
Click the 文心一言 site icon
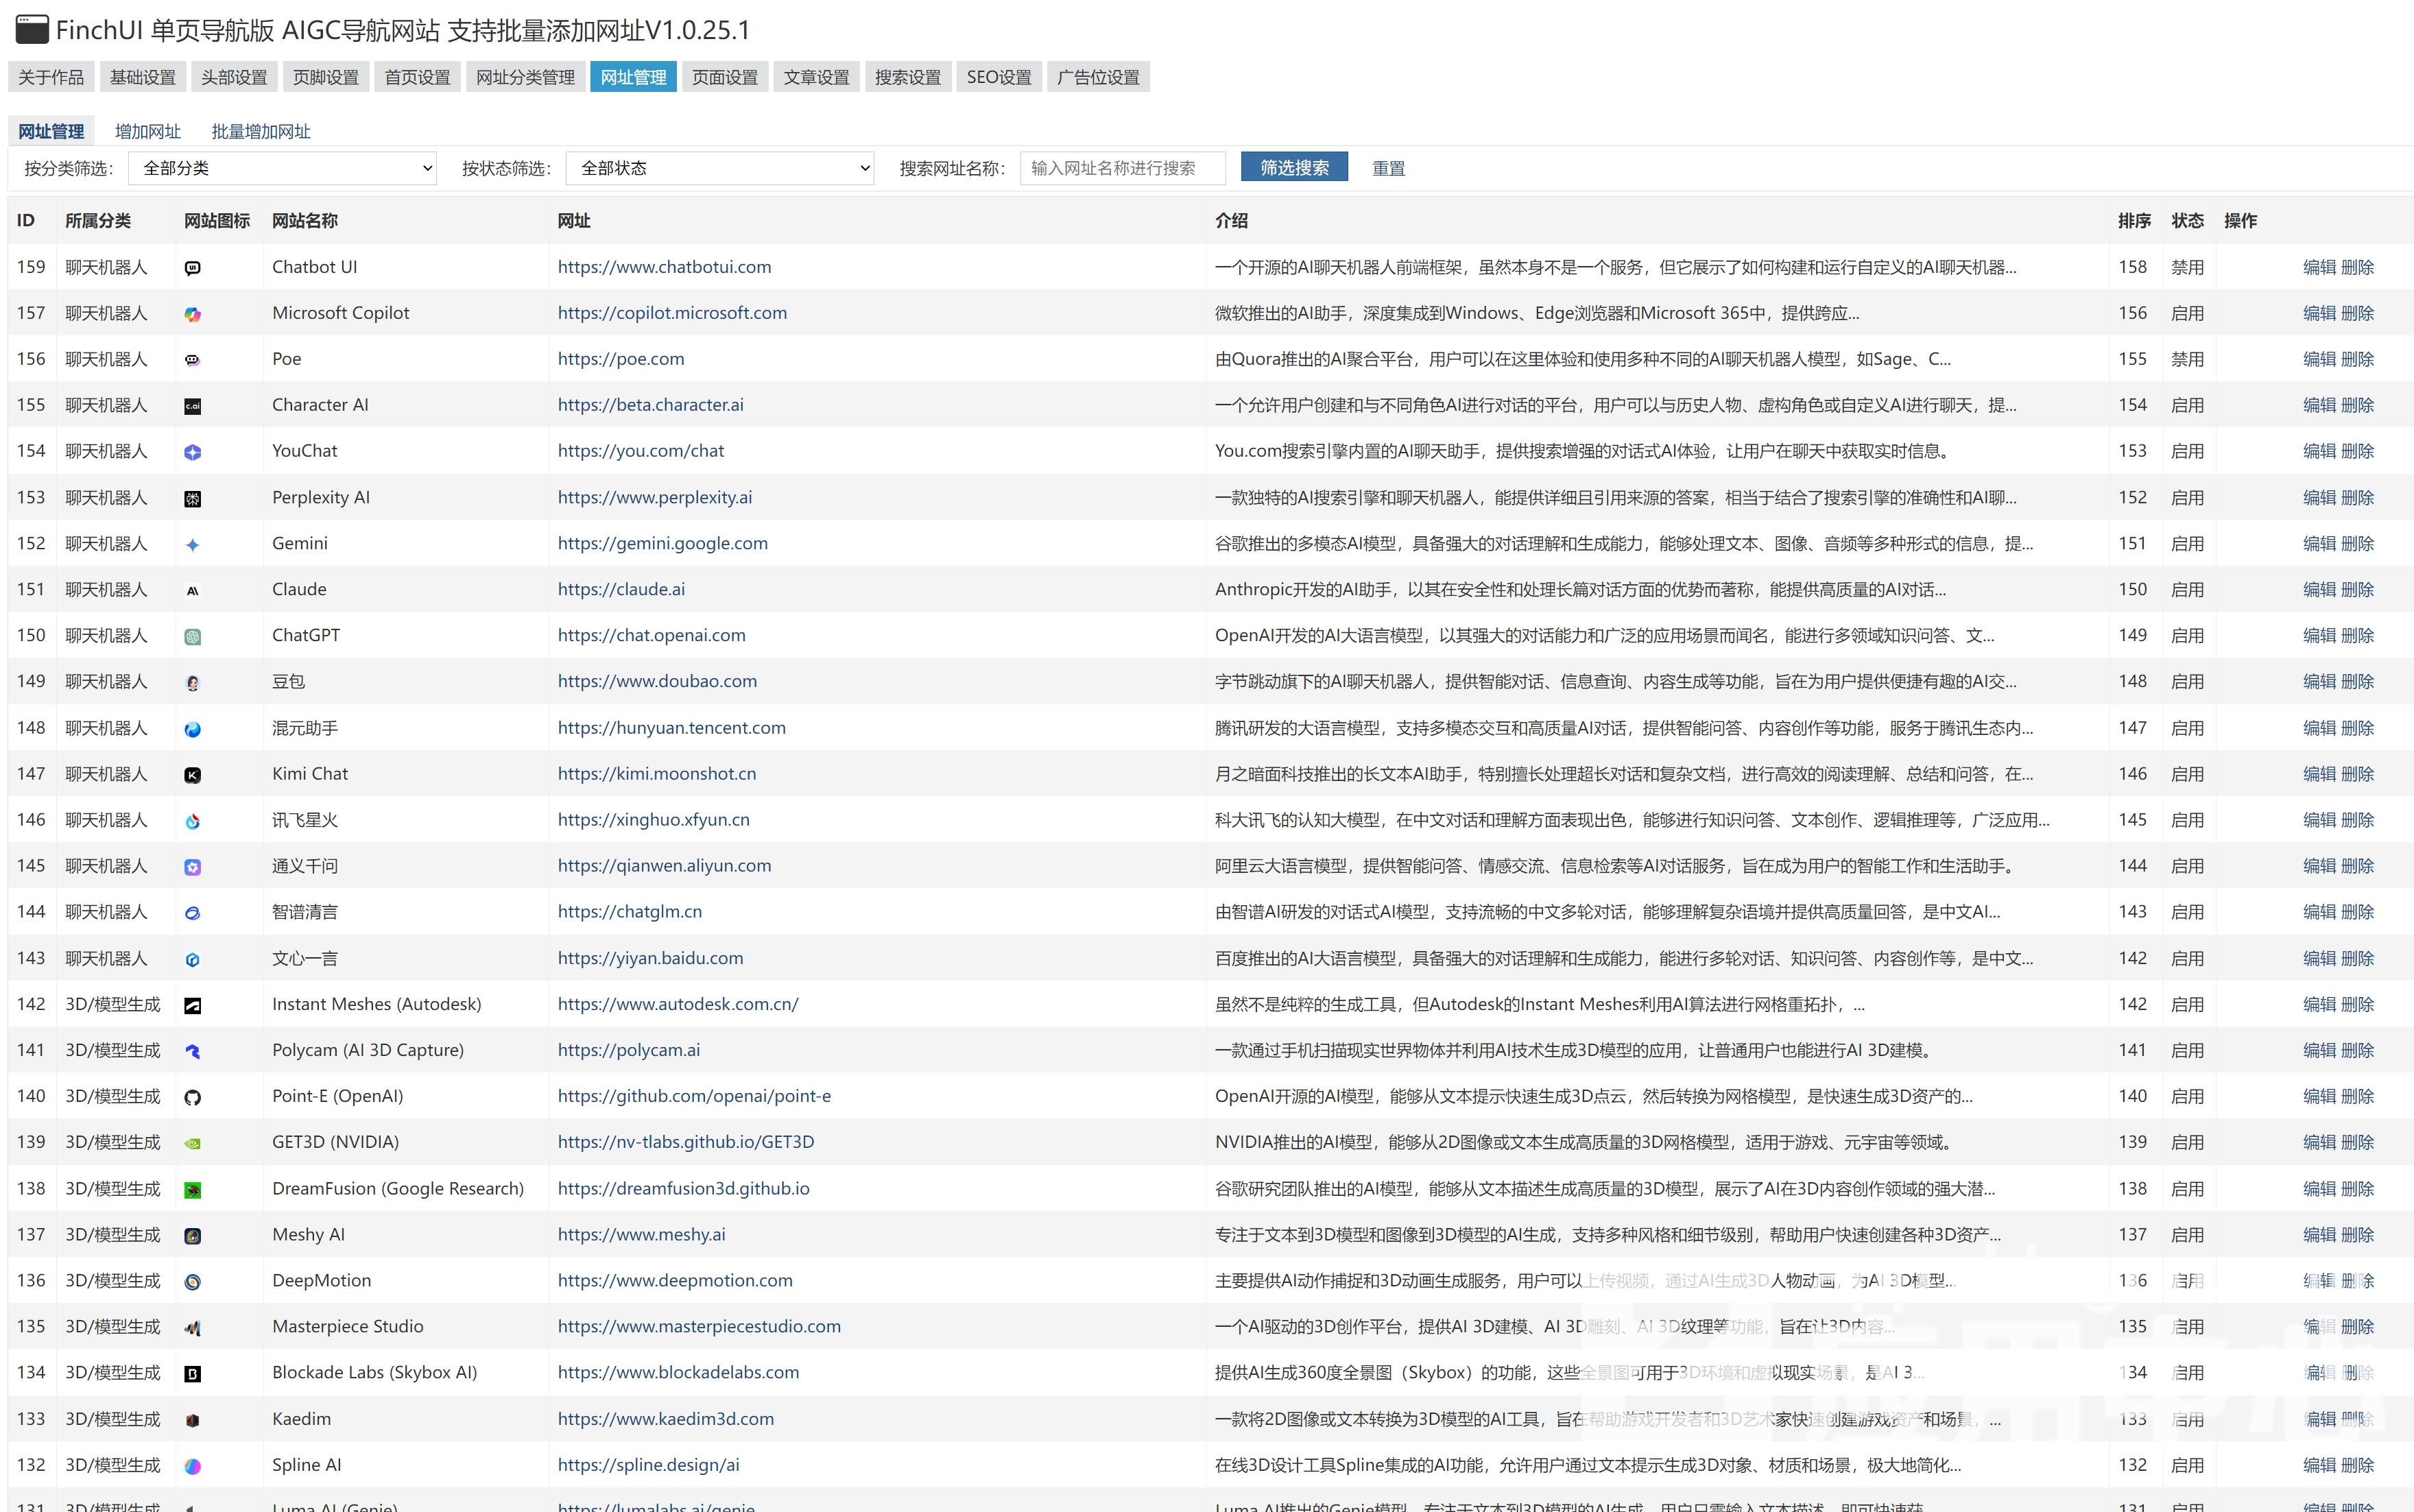pos(193,959)
